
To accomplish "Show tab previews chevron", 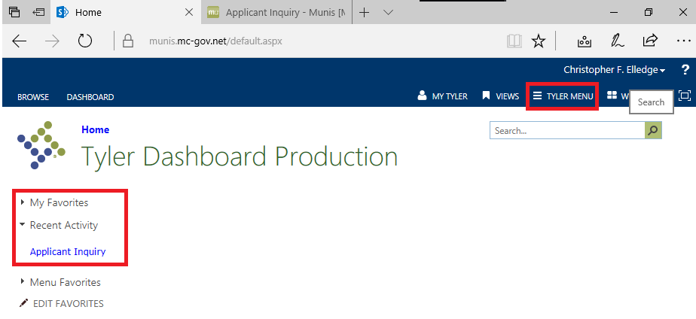I will [x=388, y=12].
